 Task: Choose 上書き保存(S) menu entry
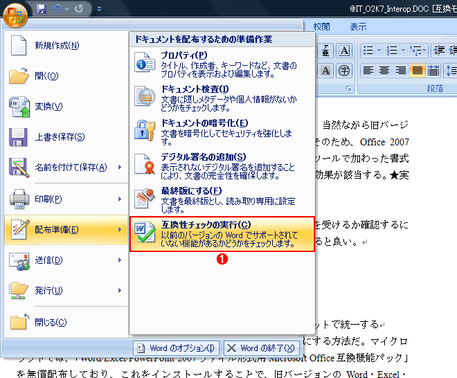pyautogui.click(x=66, y=136)
